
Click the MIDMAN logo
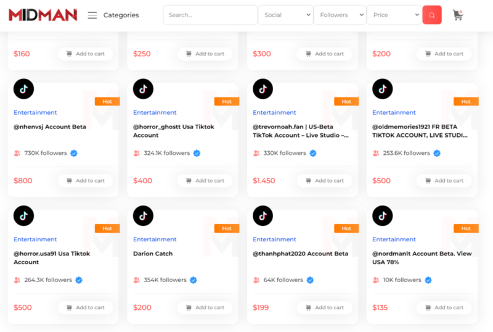point(43,15)
